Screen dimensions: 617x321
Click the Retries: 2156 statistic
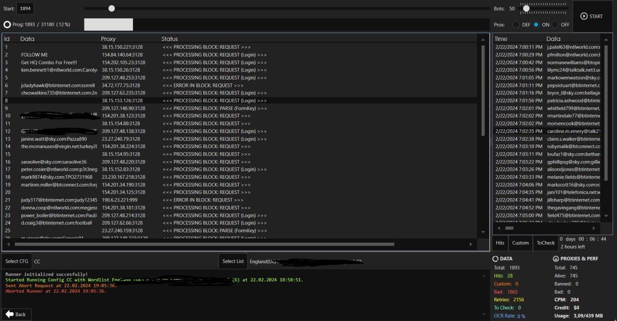[x=509, y=300]
